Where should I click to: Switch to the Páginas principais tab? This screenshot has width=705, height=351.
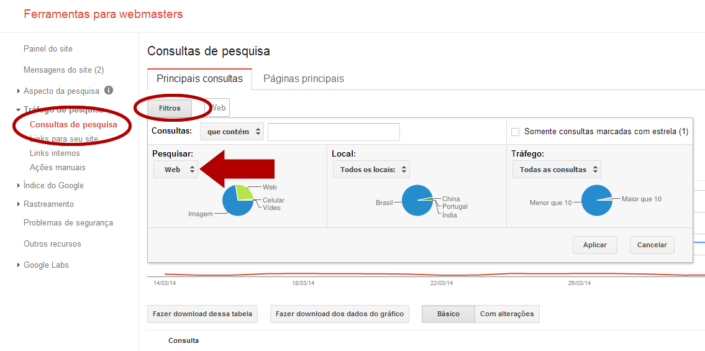click(303, 79)
